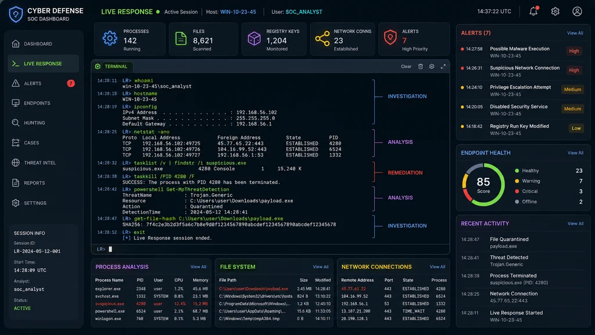Screen dimensions: 595x335
Task: Open the notifications bell
Action: tap(533, 12)
